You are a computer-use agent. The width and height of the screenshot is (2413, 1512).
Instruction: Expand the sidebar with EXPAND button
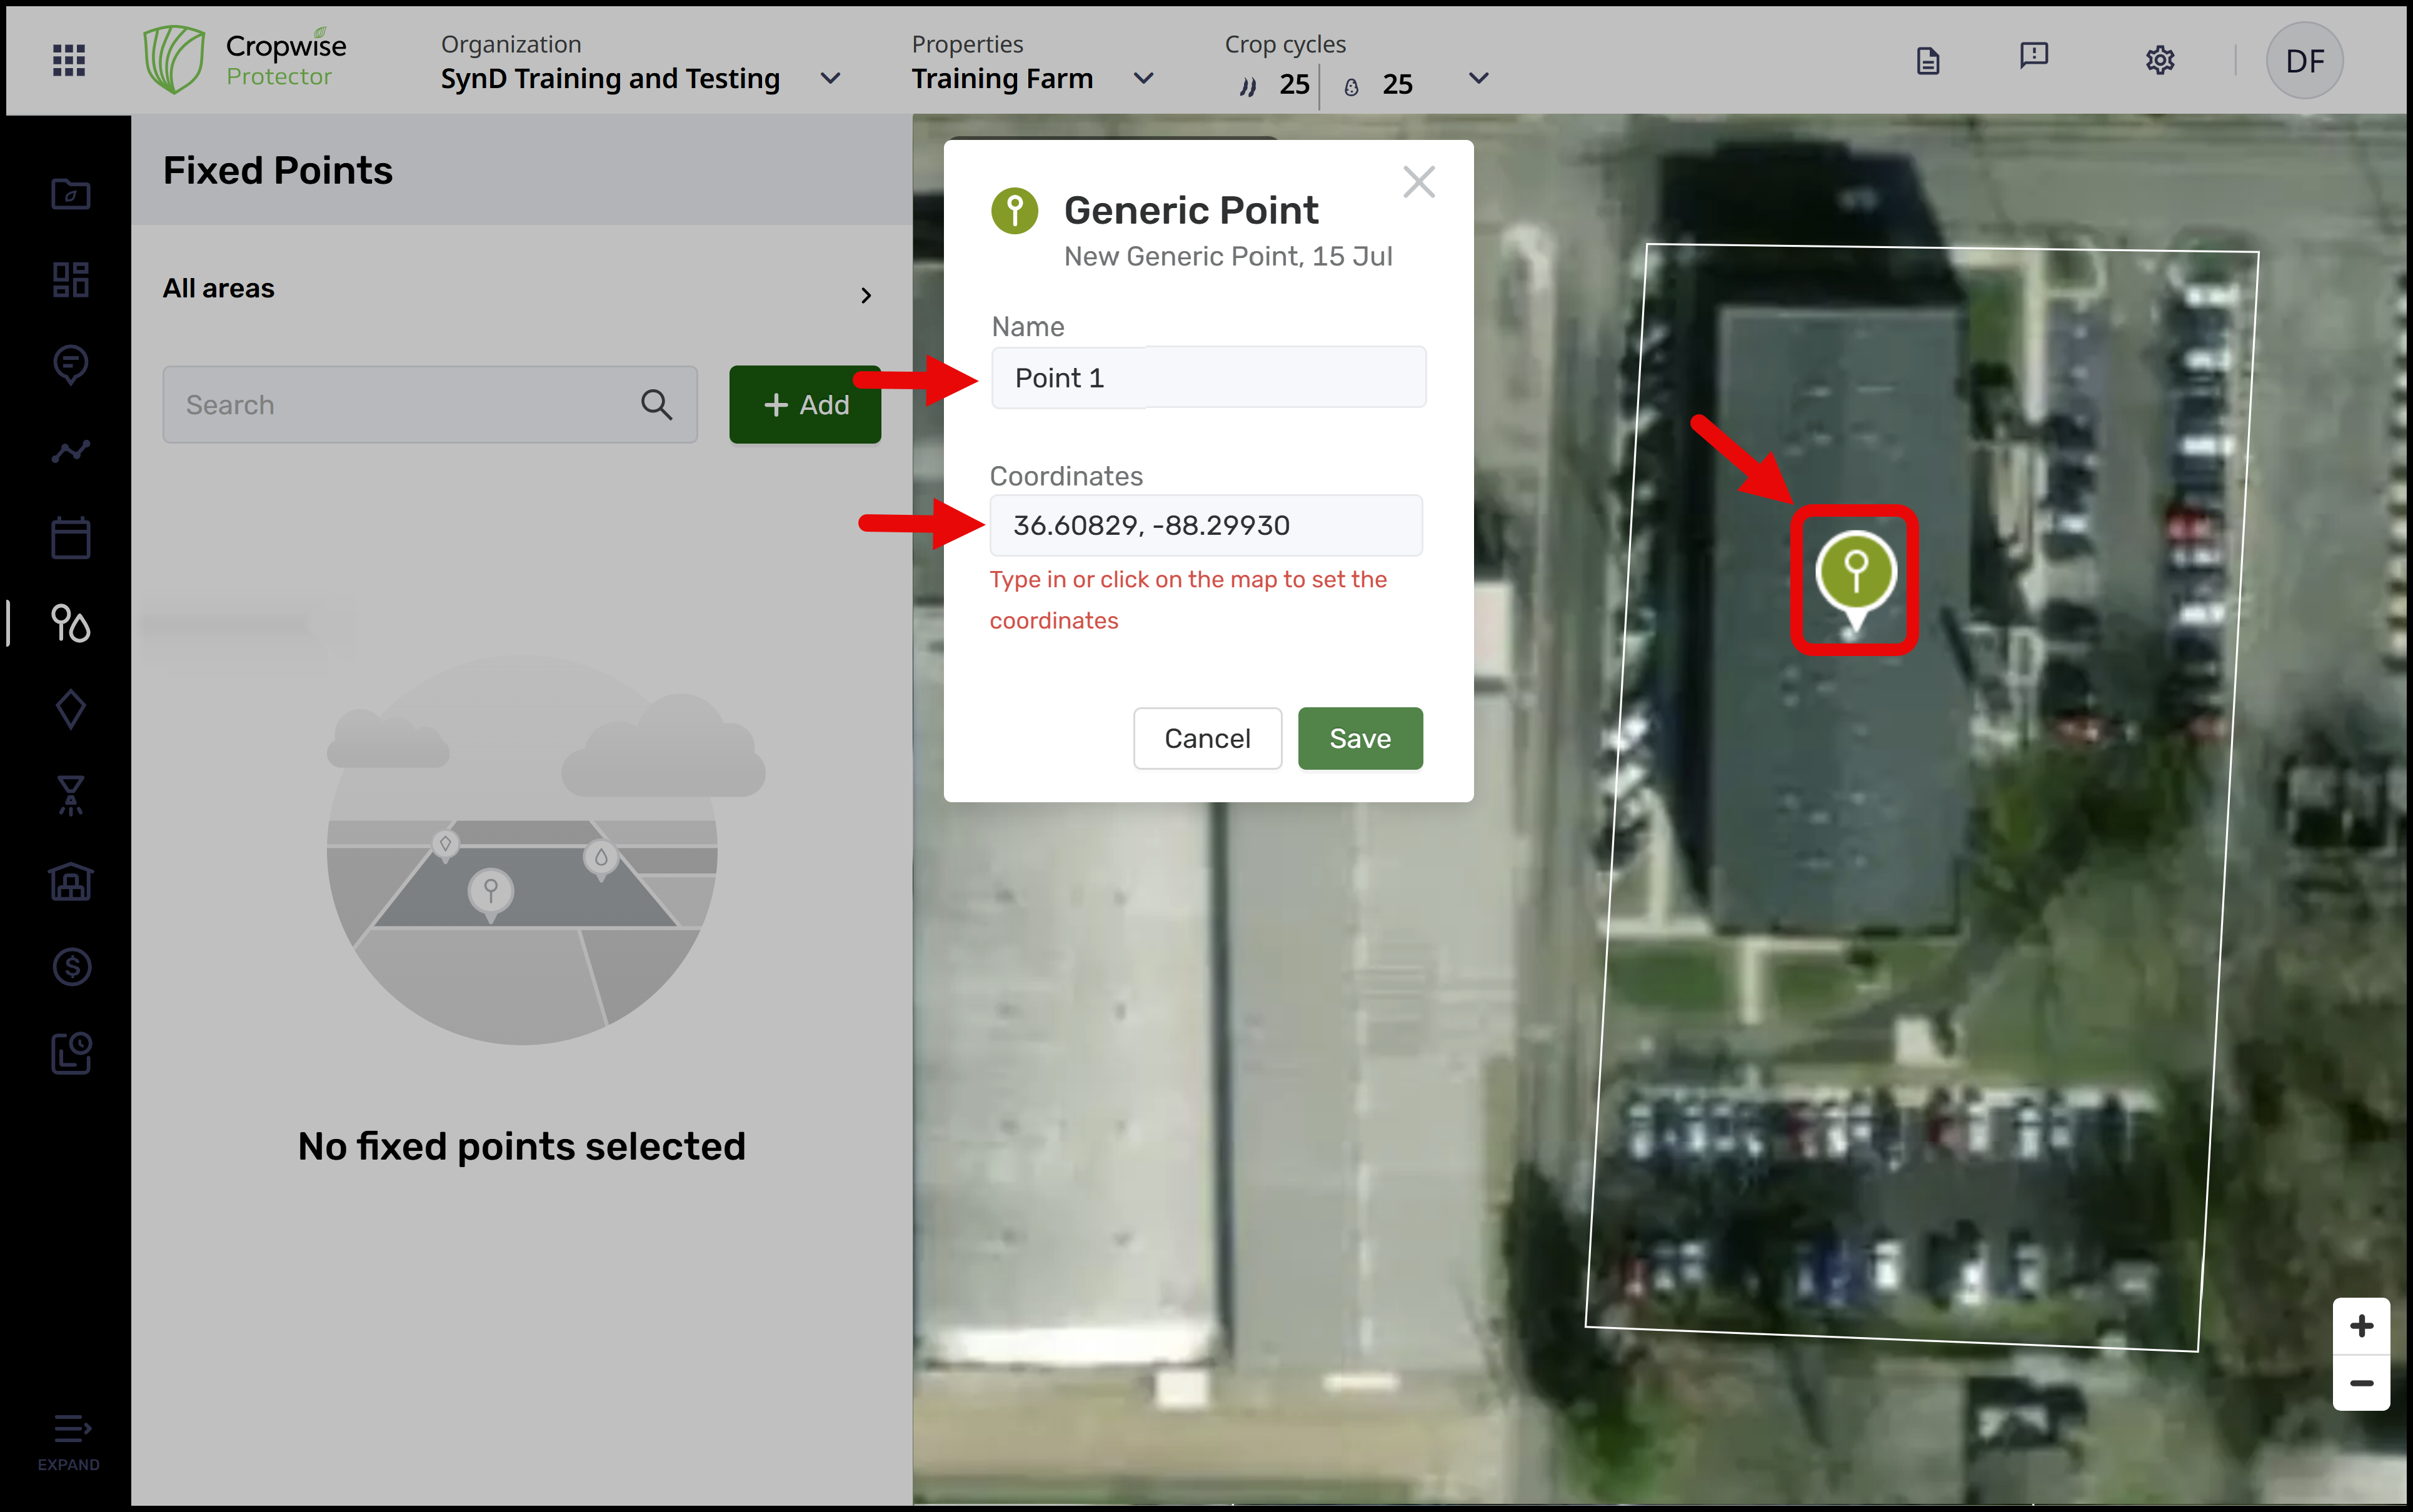point(69,1440)
